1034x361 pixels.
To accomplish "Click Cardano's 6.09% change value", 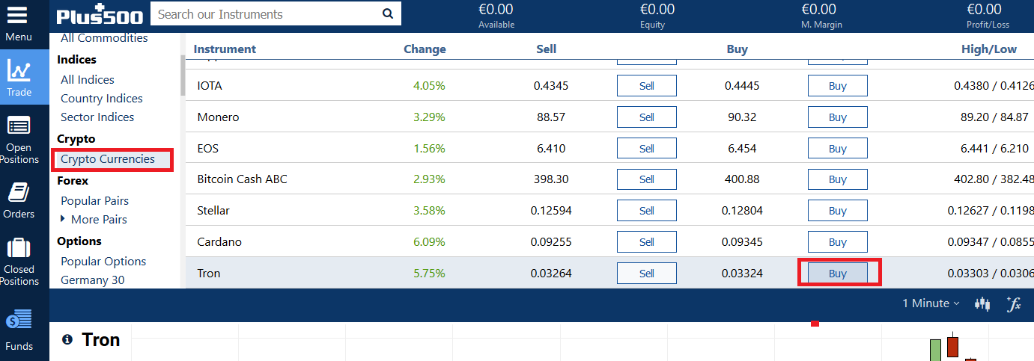I will [429, 242].
